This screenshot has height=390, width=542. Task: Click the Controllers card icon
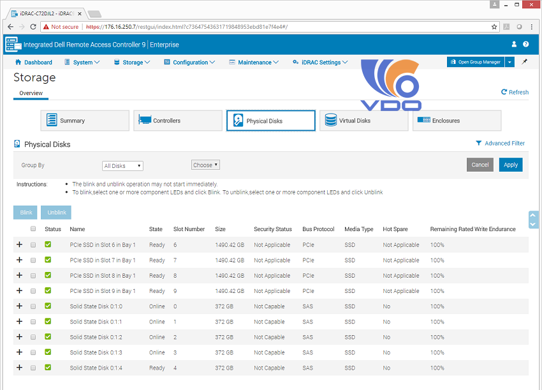pyautogui.click(x=145, y=120)
